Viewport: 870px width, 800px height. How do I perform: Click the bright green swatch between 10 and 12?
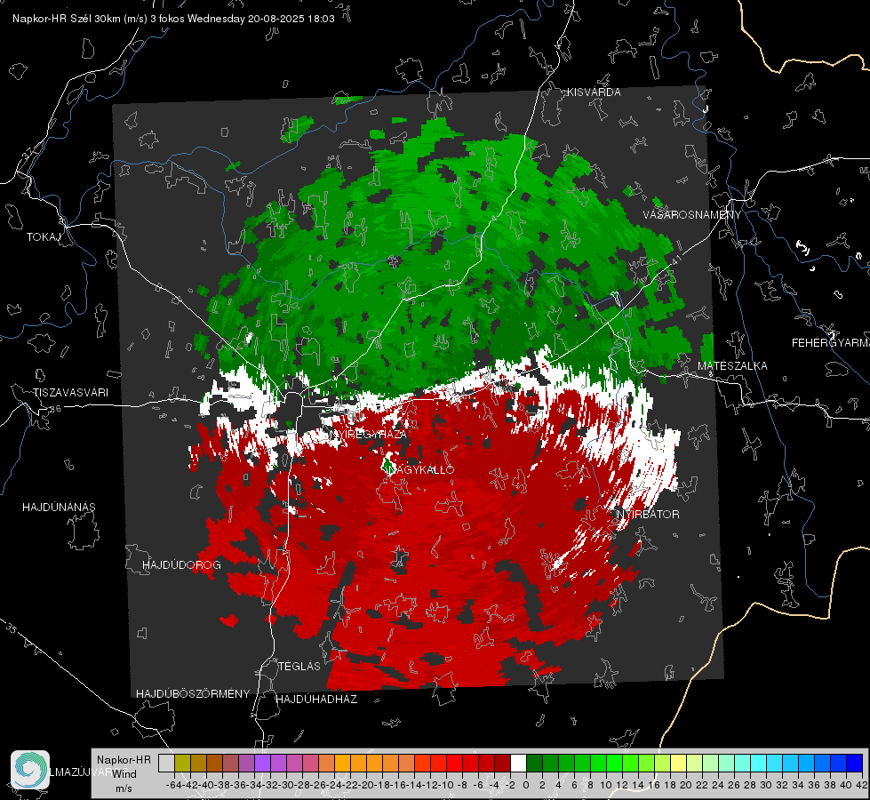click(x=614, y=763)
